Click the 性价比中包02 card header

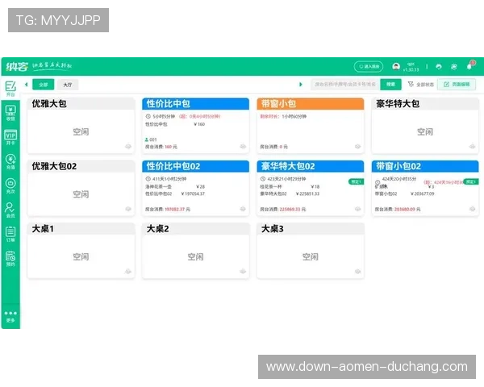(x=196, y=166)
